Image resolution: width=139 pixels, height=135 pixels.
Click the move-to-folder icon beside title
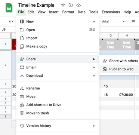point(71,5)
